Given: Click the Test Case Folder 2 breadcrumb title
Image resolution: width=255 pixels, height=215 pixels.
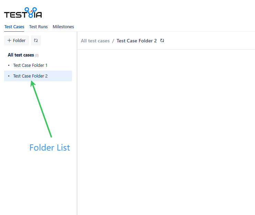Looking at the screenshot, I should (x=137, y=41).
